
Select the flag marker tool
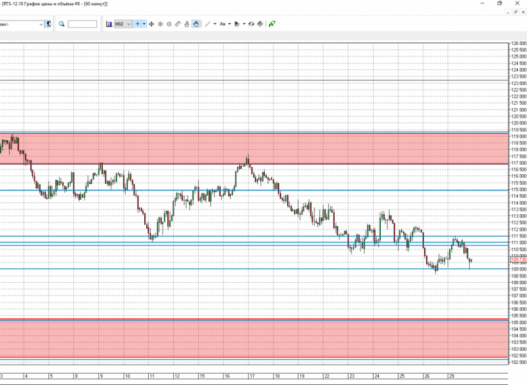coord(236,24)
